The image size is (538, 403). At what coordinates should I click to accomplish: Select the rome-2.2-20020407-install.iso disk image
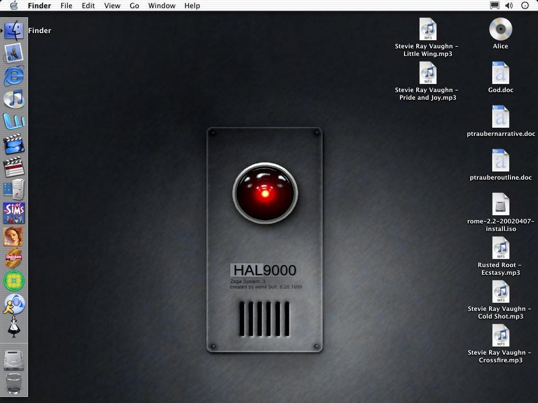pyautogui.click(x=501, y=204)
